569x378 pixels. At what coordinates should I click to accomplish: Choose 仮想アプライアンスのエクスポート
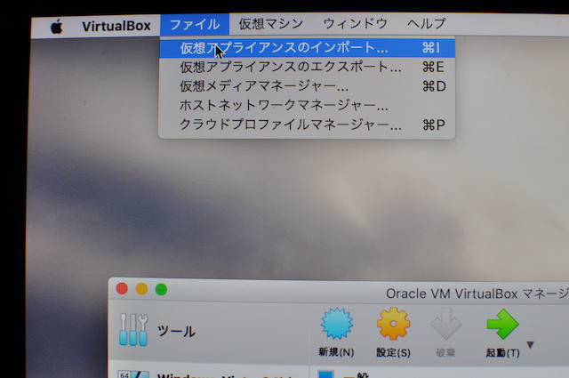pyautogui.click(x=307, y=68)
